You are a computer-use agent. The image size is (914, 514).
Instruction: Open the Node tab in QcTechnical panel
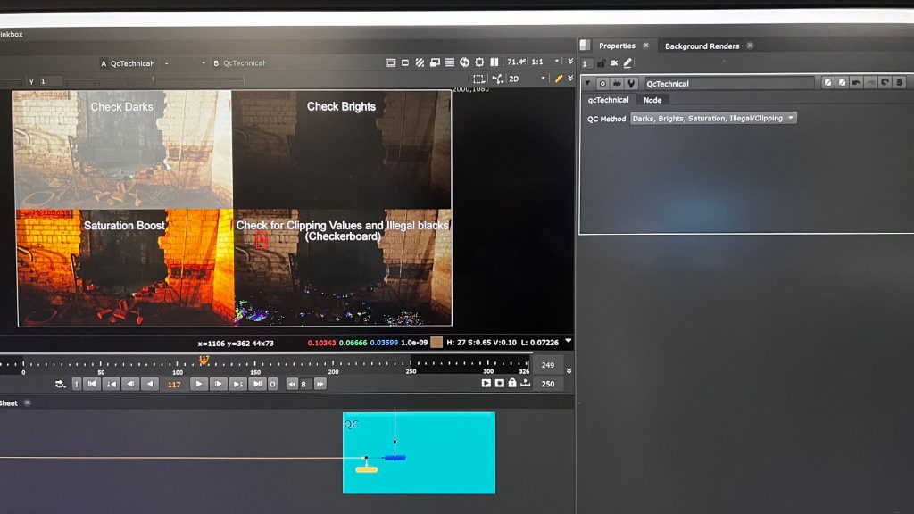pyautogui.click(x=652, y=100)
